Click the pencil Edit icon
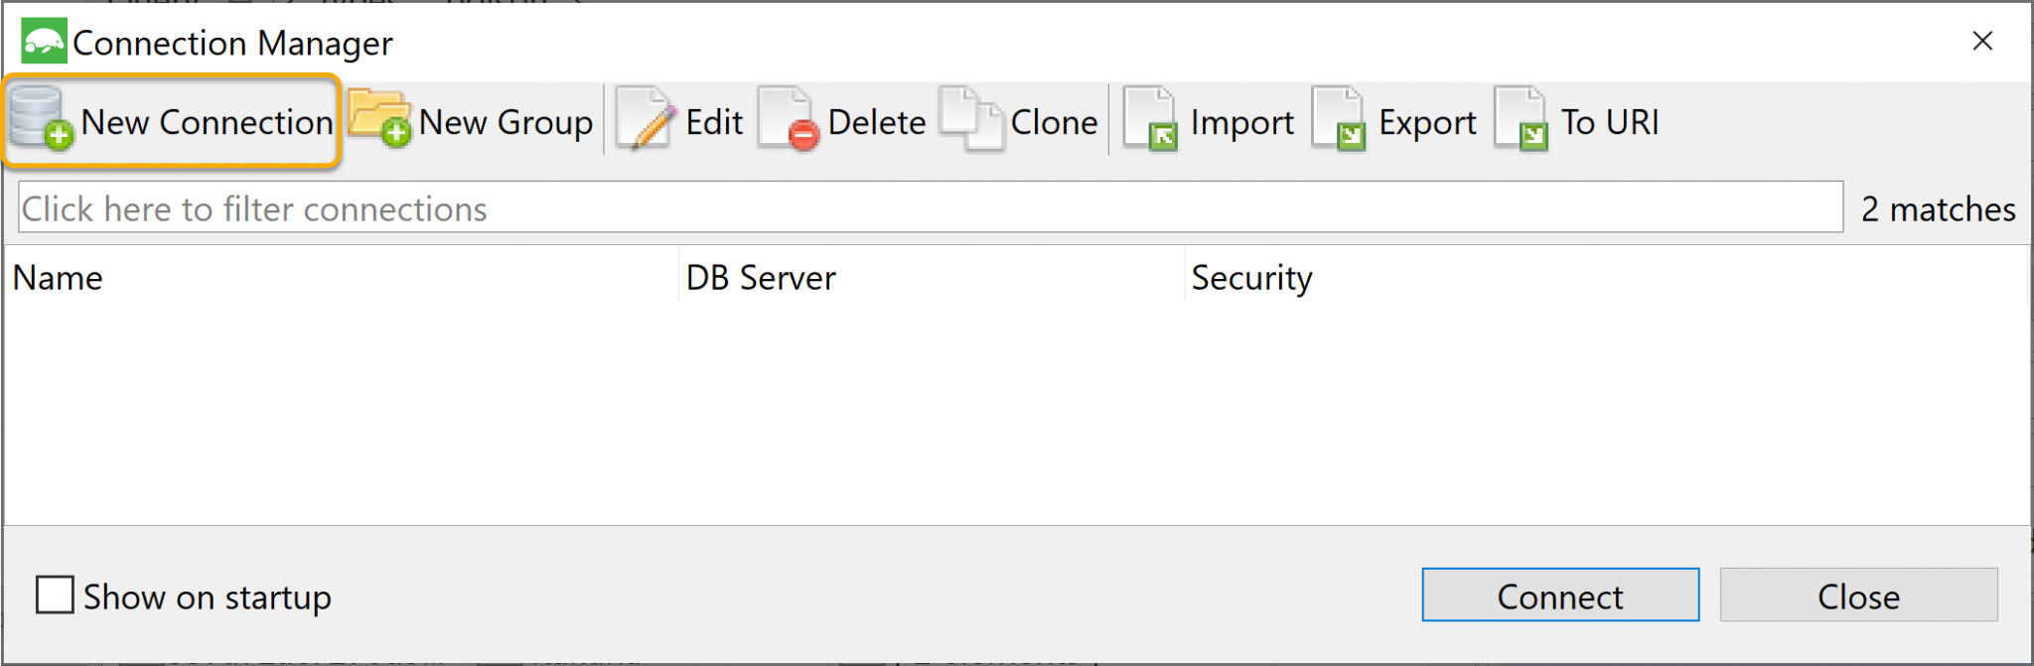2034x666 pixels. point(645,121)
